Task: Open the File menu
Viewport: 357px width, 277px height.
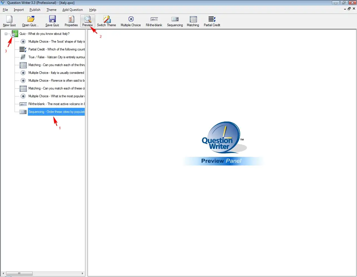Action: [x=5, y=10]
